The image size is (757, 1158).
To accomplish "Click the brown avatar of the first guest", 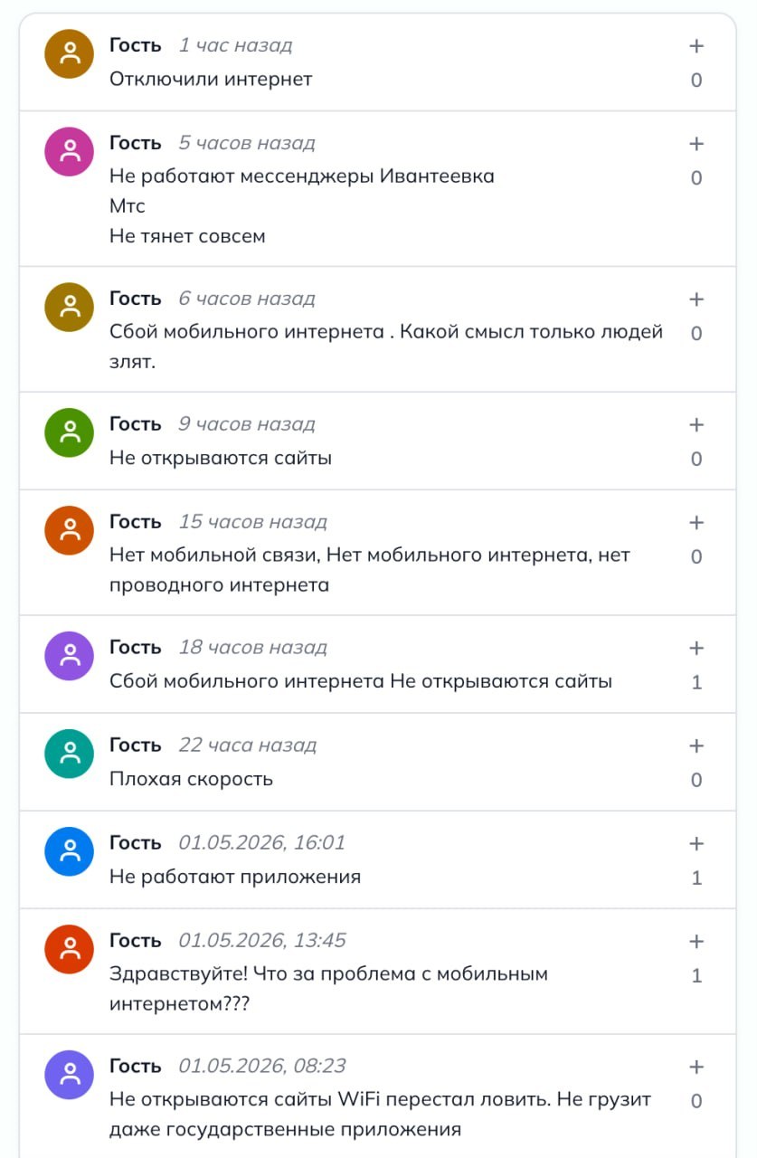I will point(70,53).
